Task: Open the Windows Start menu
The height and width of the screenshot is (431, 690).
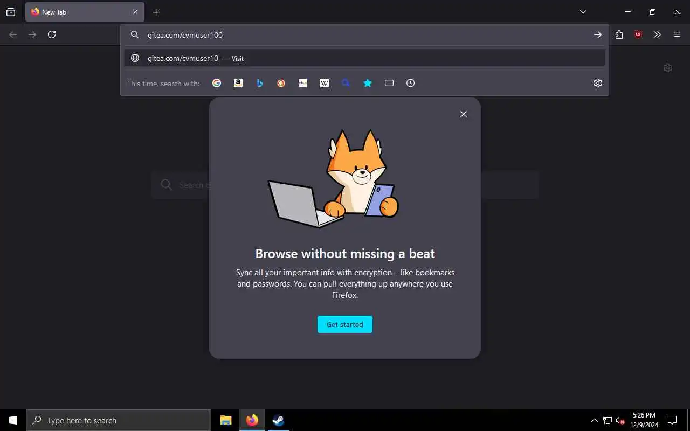Action: click(x=13, y=420)
